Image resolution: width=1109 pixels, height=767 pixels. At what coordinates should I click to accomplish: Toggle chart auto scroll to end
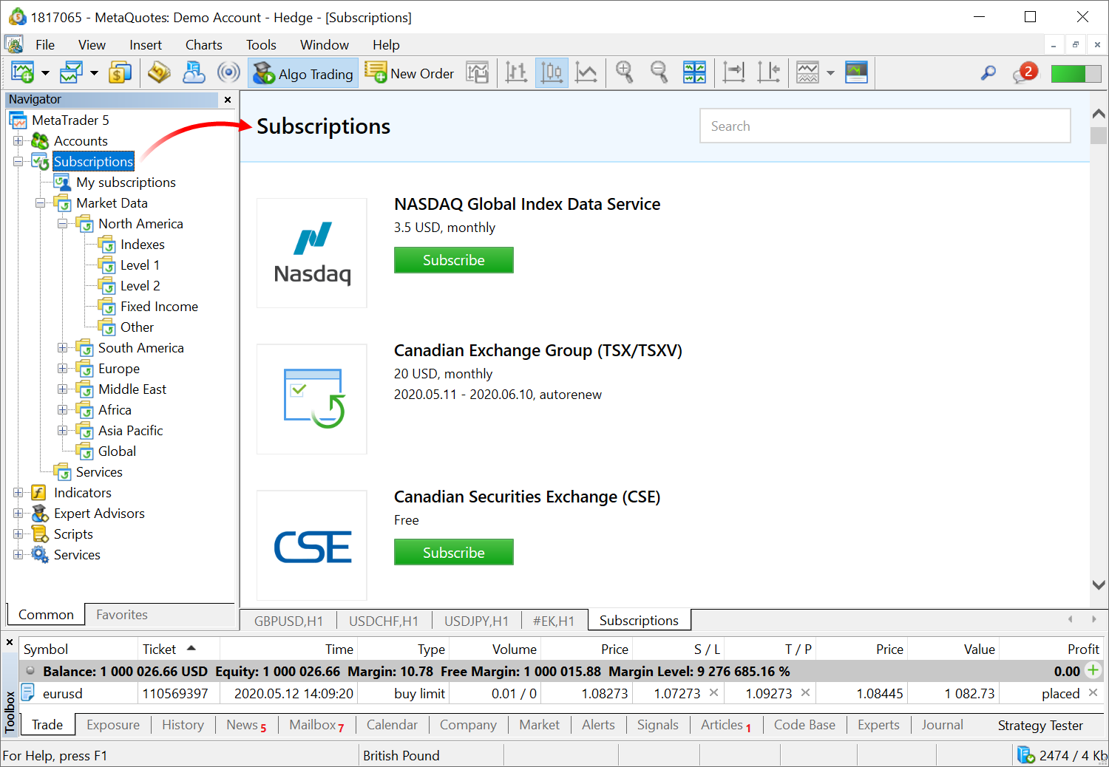click(733, 73)
